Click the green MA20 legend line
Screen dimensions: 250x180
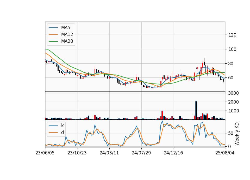pyautogui.click(x=53, y=41)
